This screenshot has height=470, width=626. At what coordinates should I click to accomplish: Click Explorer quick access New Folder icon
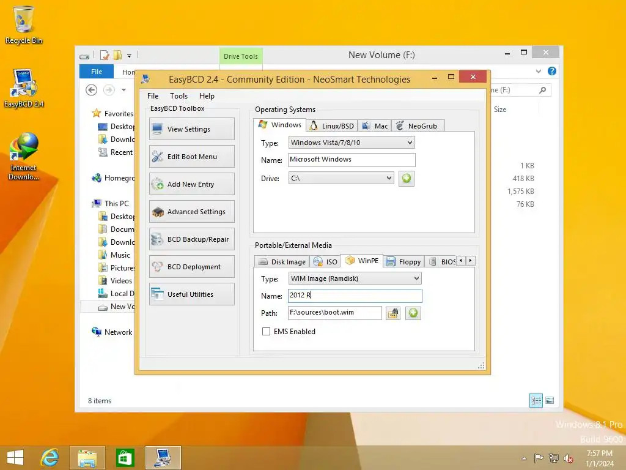pos(117,56)
